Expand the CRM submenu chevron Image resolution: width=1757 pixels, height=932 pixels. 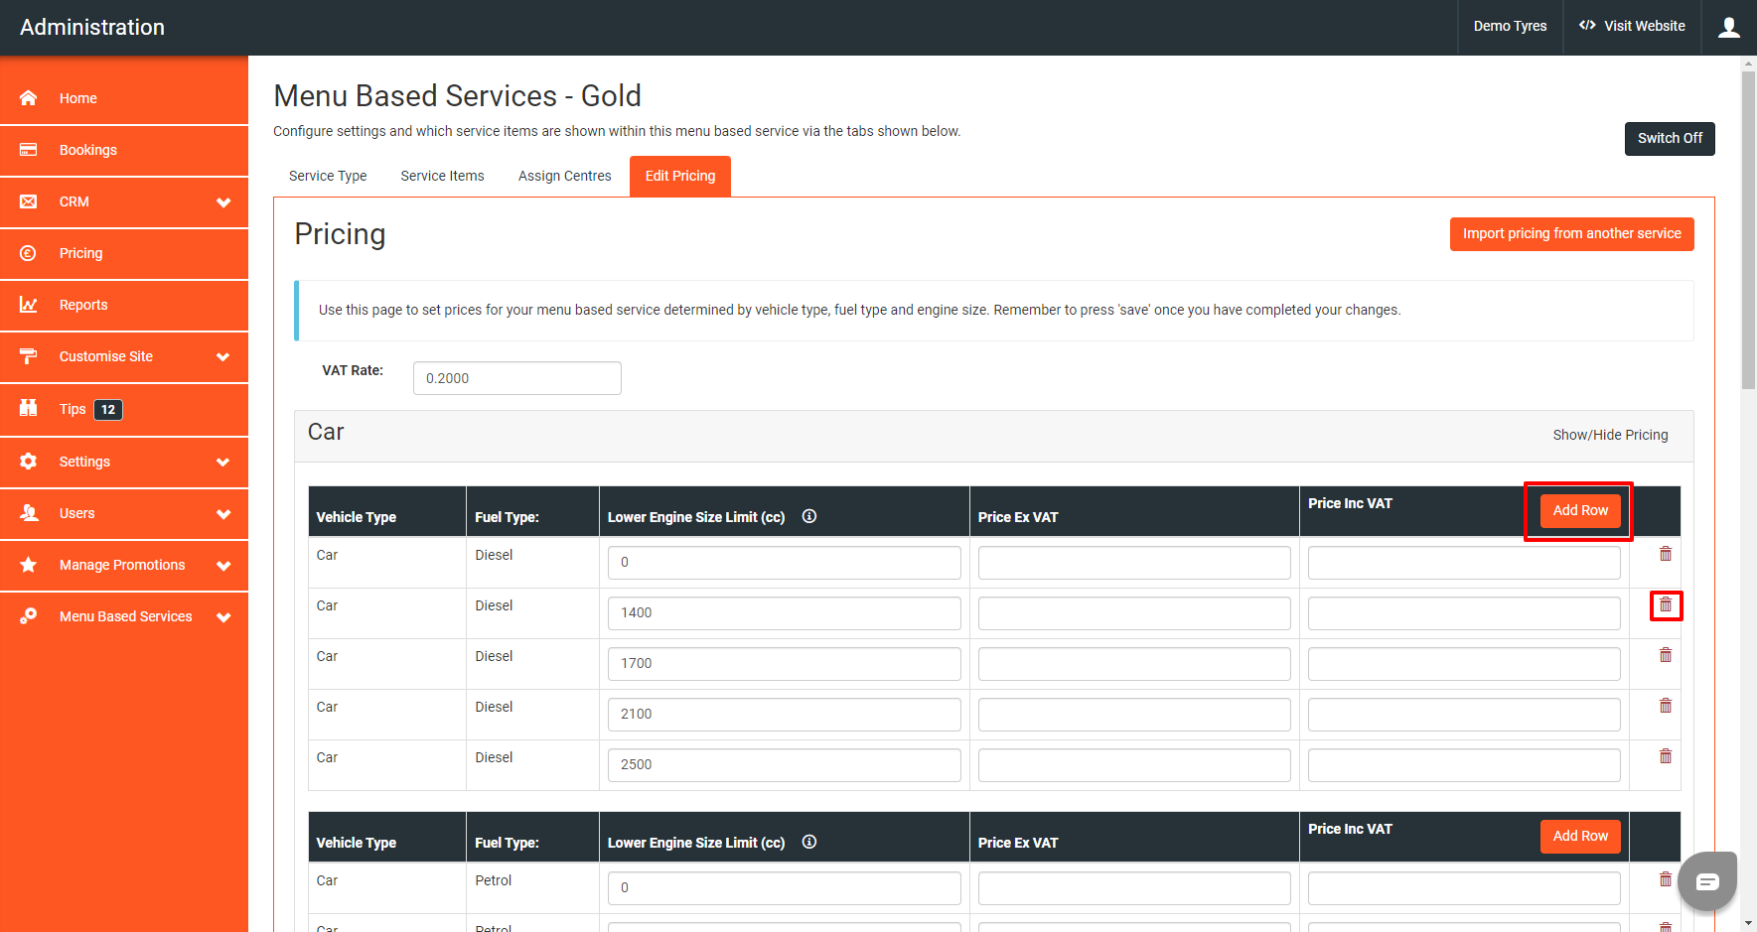[223, 202]
